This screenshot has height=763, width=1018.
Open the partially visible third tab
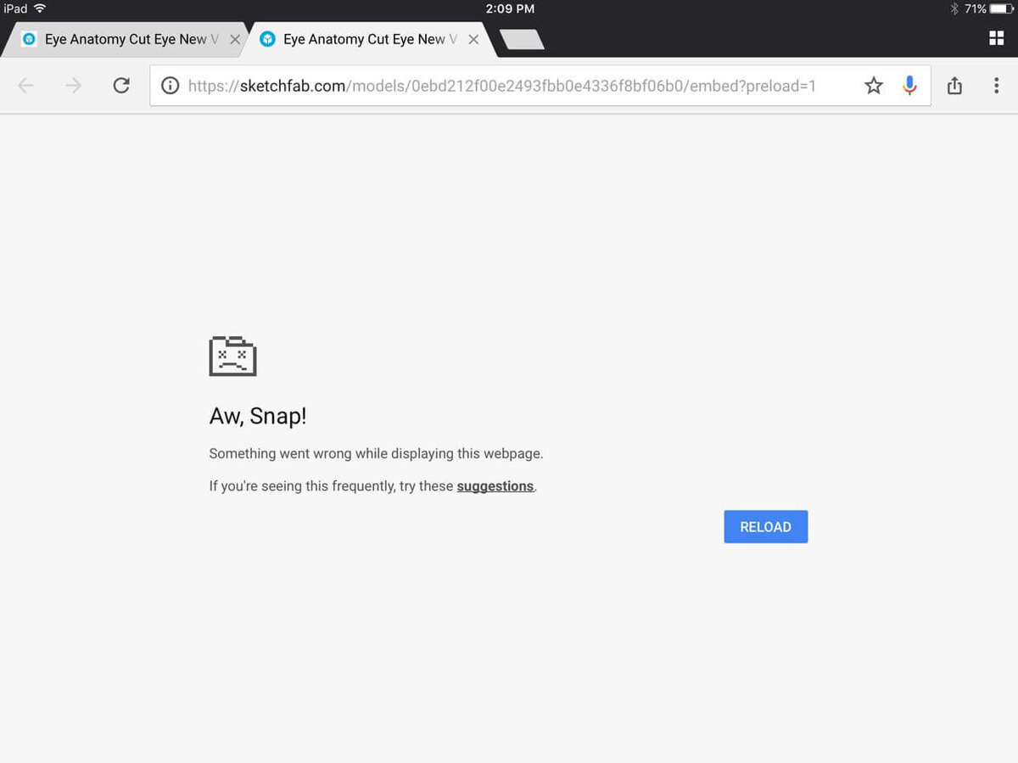(x=520, y=39)
